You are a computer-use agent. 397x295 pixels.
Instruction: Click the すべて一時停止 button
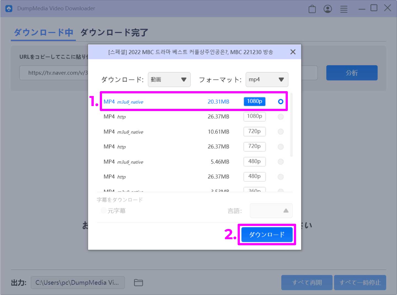pos(360,283)
